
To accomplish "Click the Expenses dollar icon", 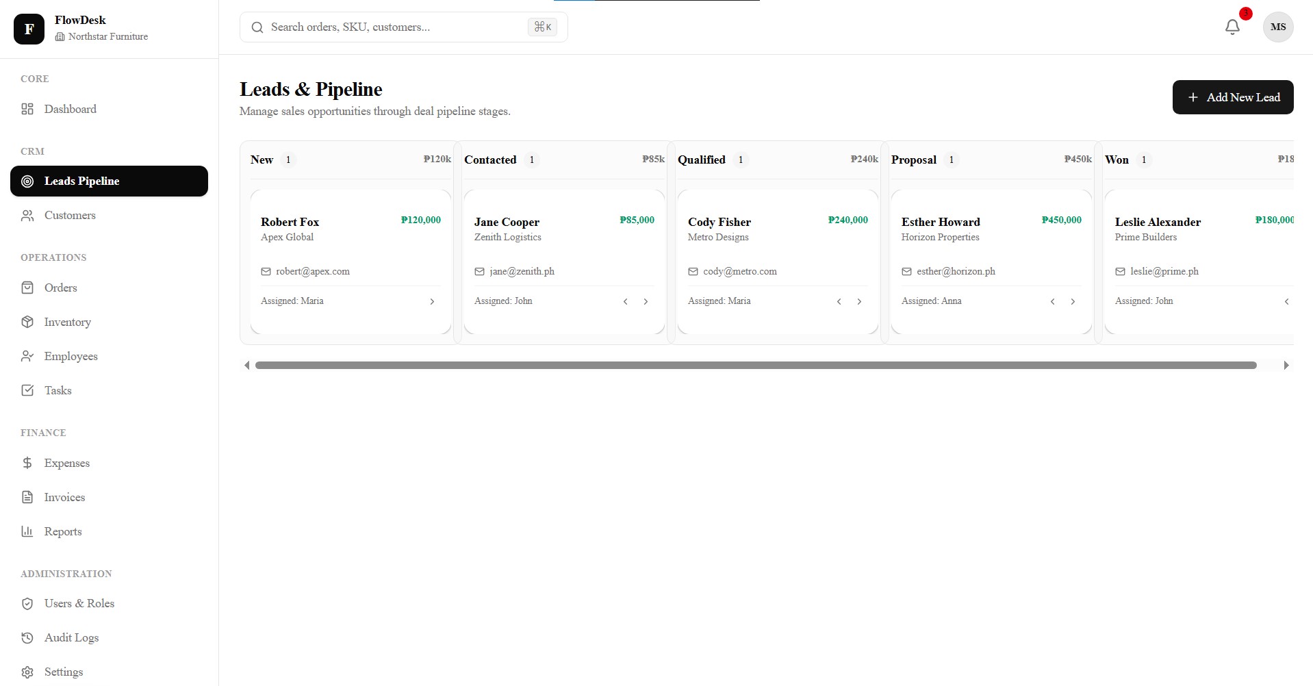I will pos(27,463).
